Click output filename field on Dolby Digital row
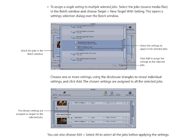This screenshot has width=187, height=137. click(x=112, y=117)
